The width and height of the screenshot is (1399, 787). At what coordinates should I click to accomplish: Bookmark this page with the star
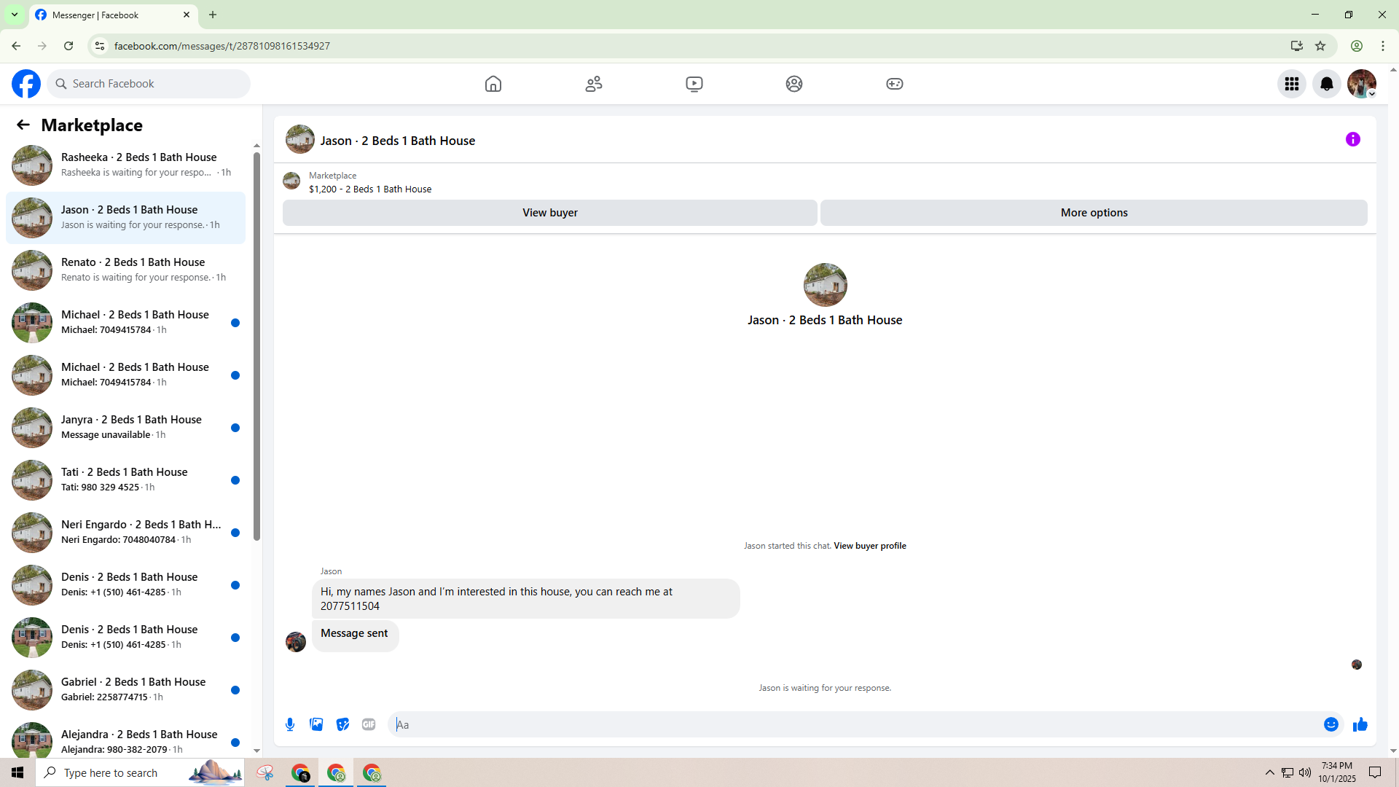click(x=1320, y=46)
